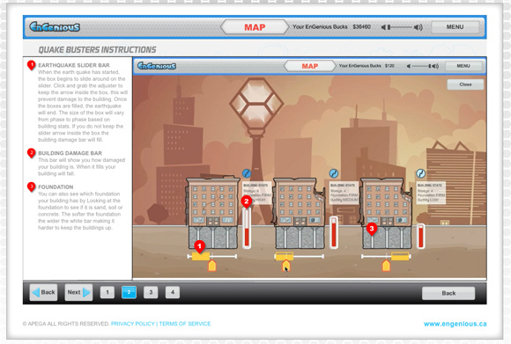The width and height of the screenshot is (511, 344).
Task: Click red marker 3 on foundation
Action: [372, 229]
